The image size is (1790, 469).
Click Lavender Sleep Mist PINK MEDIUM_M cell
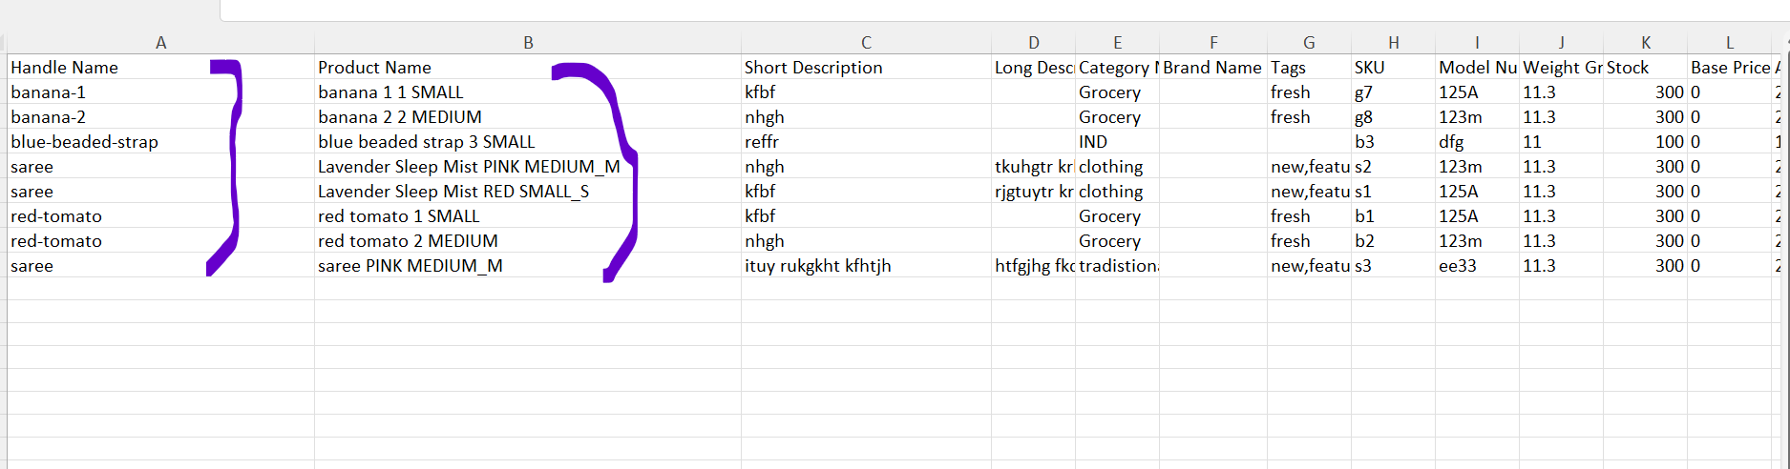click(528, 167)
